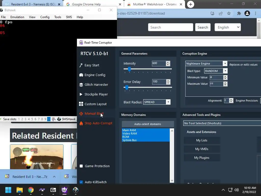261x196 pixels.
Task: Open File Explorer from the taskbar
Action: 19,190
